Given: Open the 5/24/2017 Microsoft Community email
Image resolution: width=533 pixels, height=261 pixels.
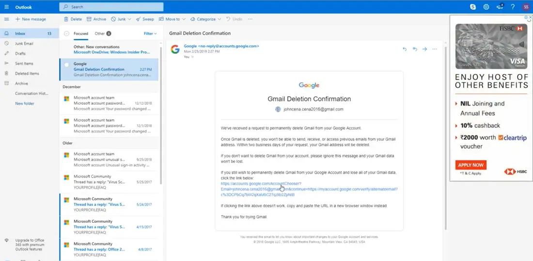Looking at the screenshot, I should [x=109, y=204].
